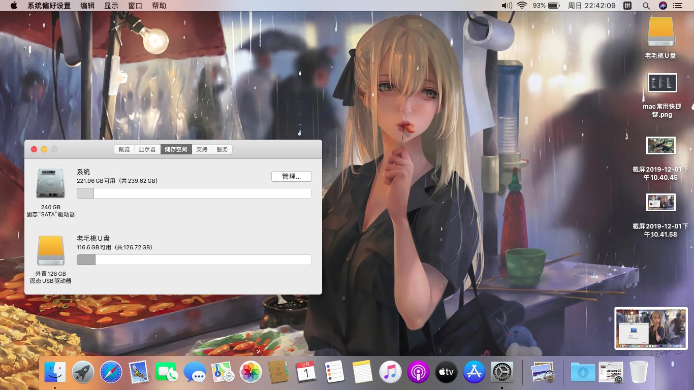This screenshot has width=694, height=390.
Task: Open the 窗口 menu
Action: click(135, 6)
